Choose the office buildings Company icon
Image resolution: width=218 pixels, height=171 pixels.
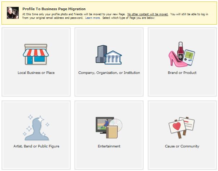coord(109,55)
